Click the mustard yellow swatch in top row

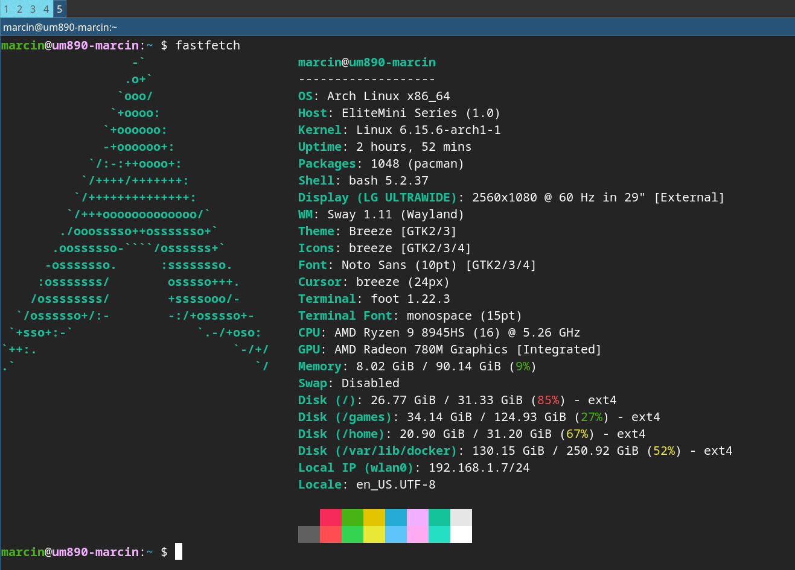click(374, 518)
